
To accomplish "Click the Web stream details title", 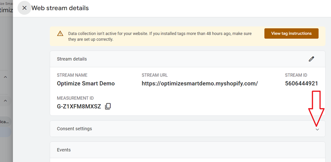I will pyautogui.click(x=60, y=8).
